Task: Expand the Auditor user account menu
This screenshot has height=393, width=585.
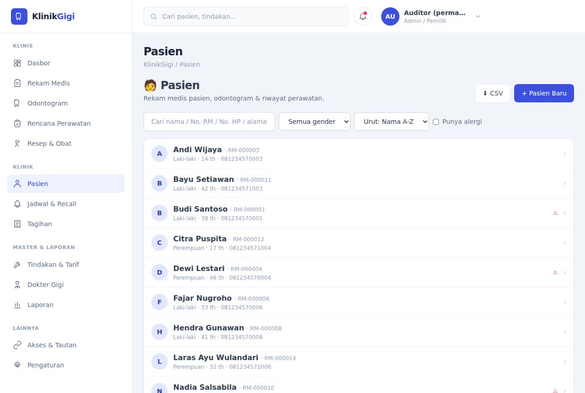Action: coord(478,16)
